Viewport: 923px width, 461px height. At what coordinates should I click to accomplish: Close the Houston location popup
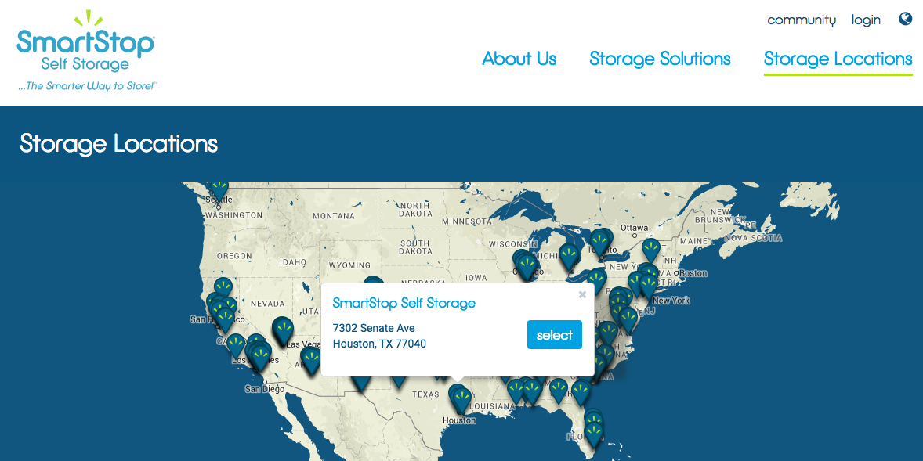[x=582, y=295]
